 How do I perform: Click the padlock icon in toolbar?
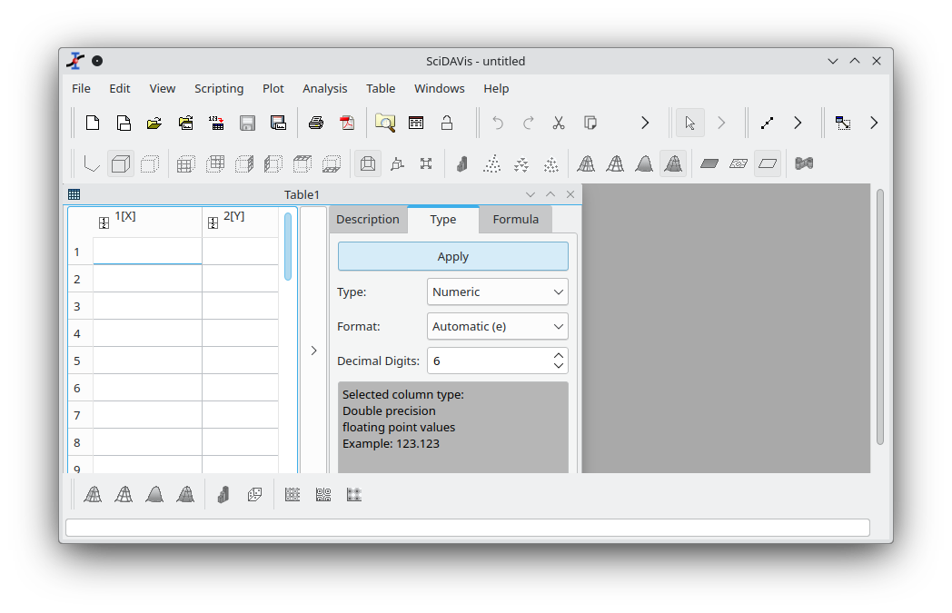coord(447,124)
